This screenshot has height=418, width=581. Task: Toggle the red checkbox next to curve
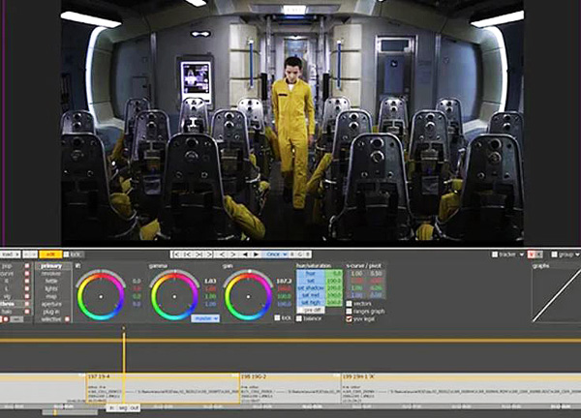[27, 274]
